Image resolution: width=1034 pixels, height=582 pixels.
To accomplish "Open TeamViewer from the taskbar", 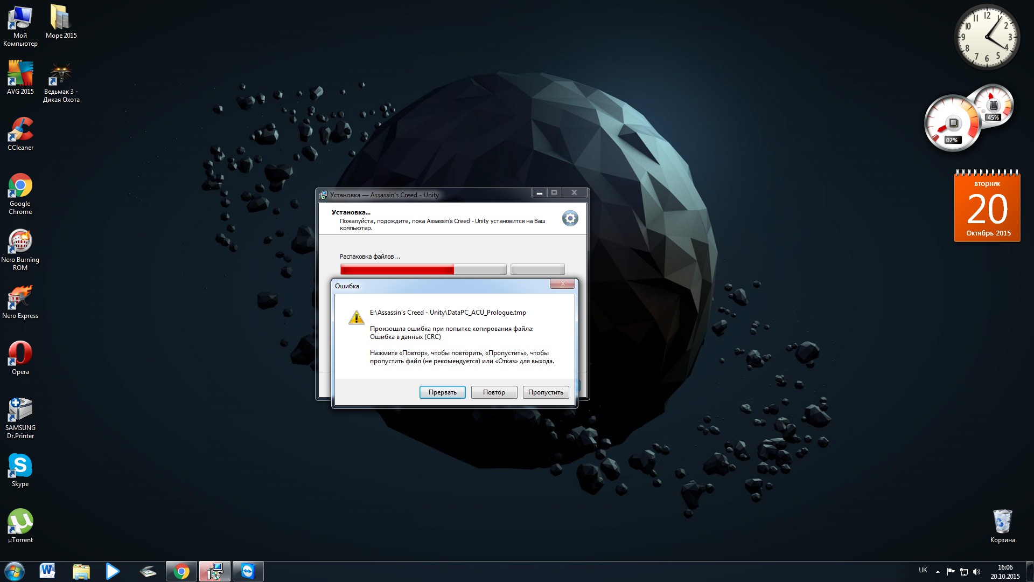I will click(248, 571).
